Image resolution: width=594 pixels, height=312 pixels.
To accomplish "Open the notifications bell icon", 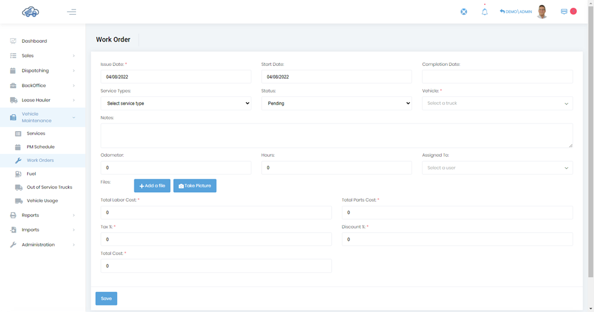I will [x=485, y=12].
